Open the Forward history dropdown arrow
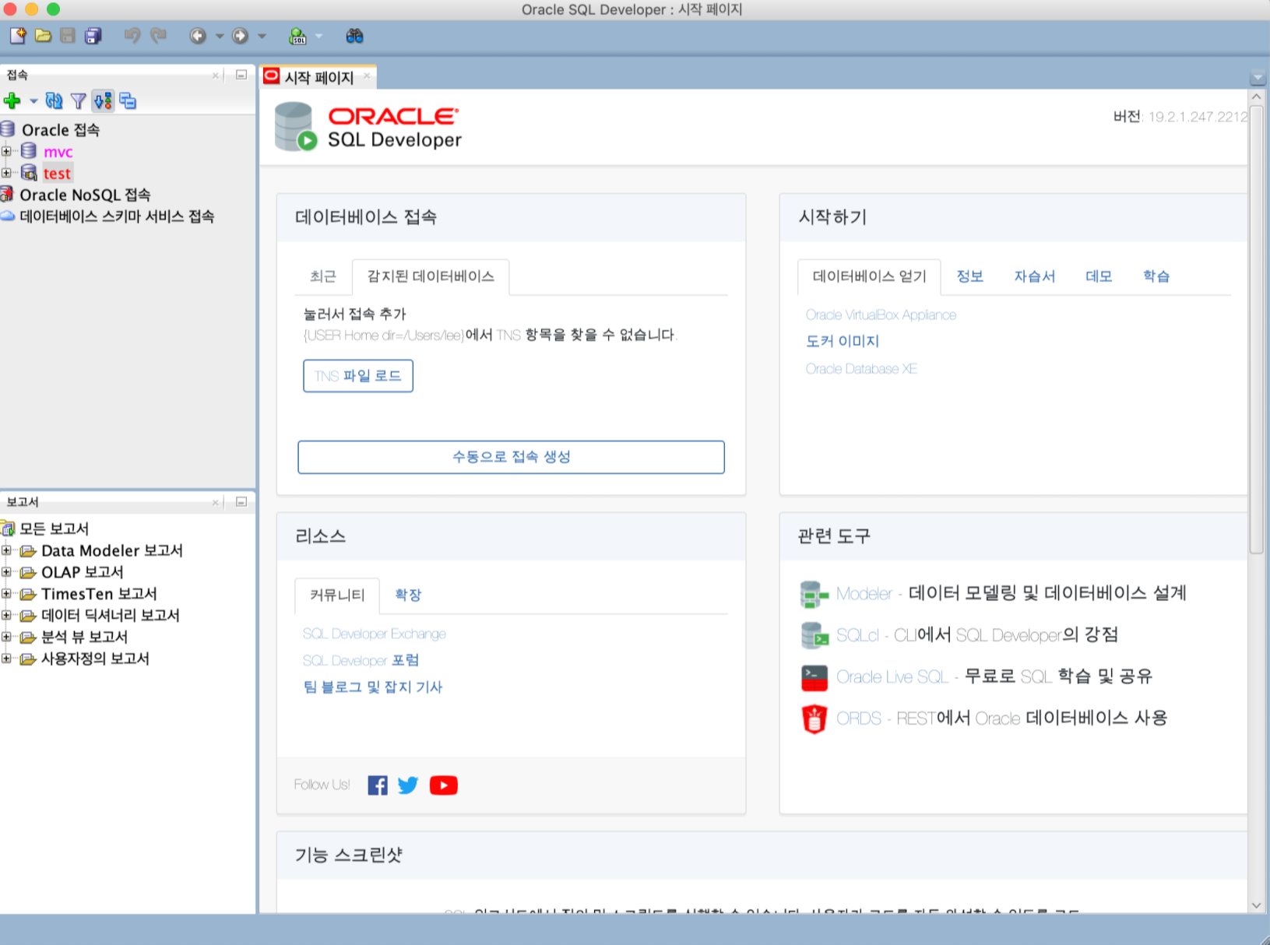1270x945 pixels. click(x=262, y=36)
